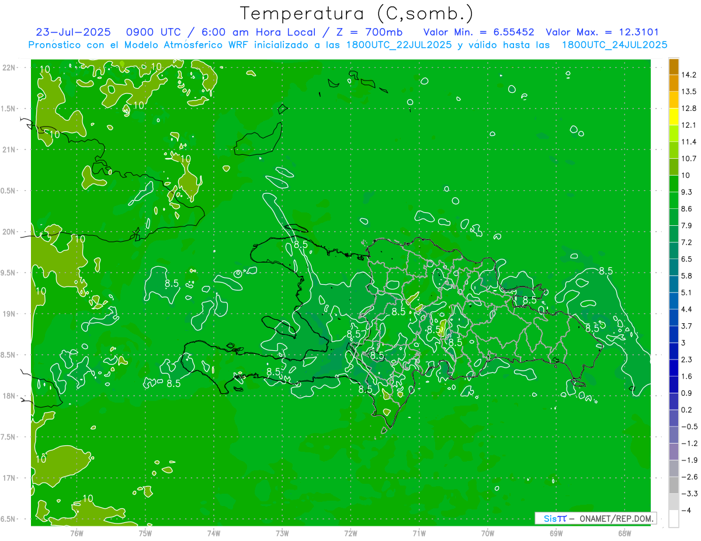Click the '70W' longitude axis label
Viewport: 701px width, 541px height.
click(x=488, y=533)
